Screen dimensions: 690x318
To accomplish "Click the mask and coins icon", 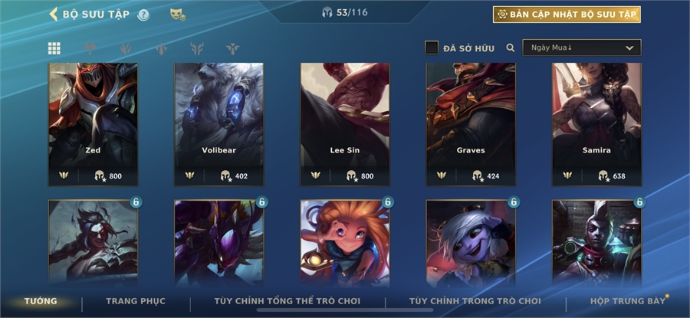I will 178,15.
